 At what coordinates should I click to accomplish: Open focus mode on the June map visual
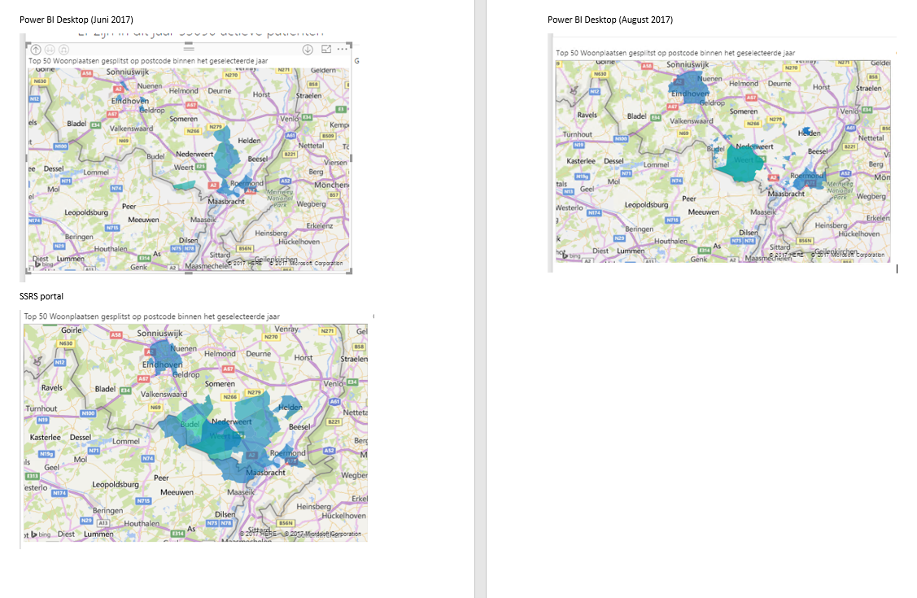click(326, 50)
